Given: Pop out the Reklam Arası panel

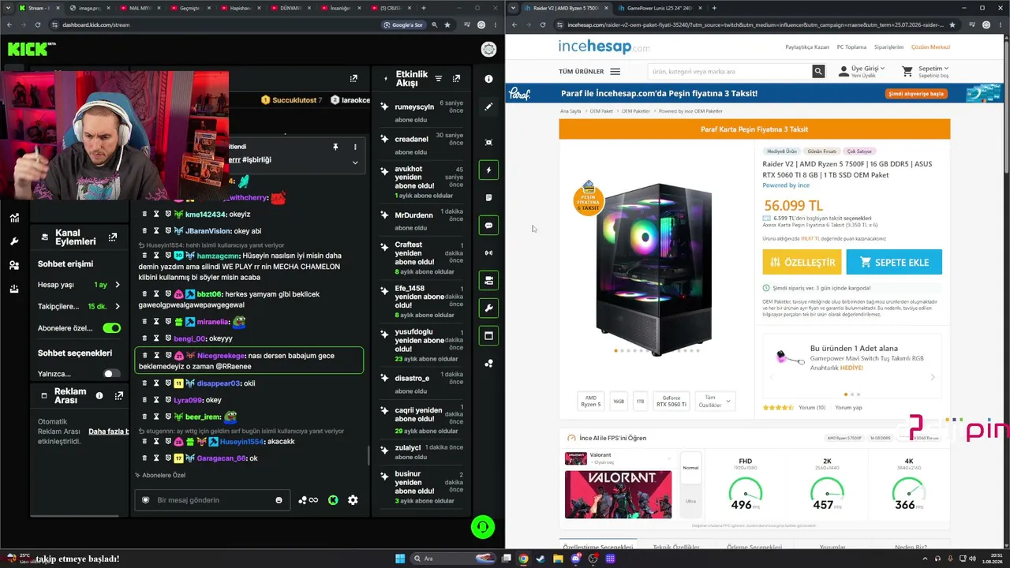Looking at the screenshot, I should 119,396.
